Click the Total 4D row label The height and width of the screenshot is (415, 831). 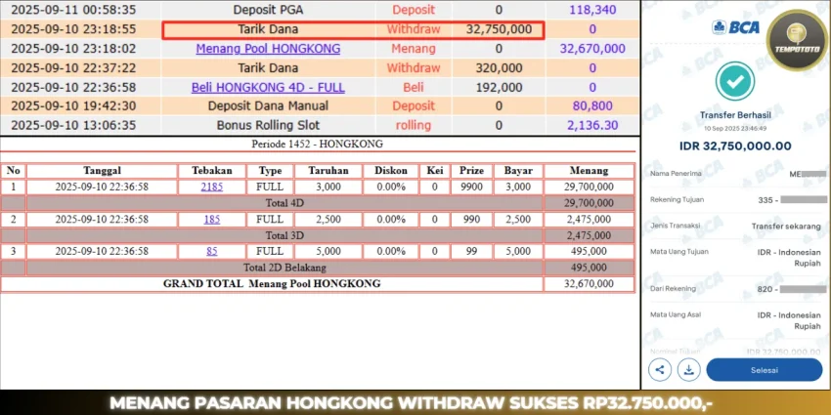284,203
